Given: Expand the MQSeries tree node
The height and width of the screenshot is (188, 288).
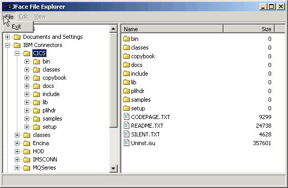Looking at the screenshot, I should [x=17, y=168].
